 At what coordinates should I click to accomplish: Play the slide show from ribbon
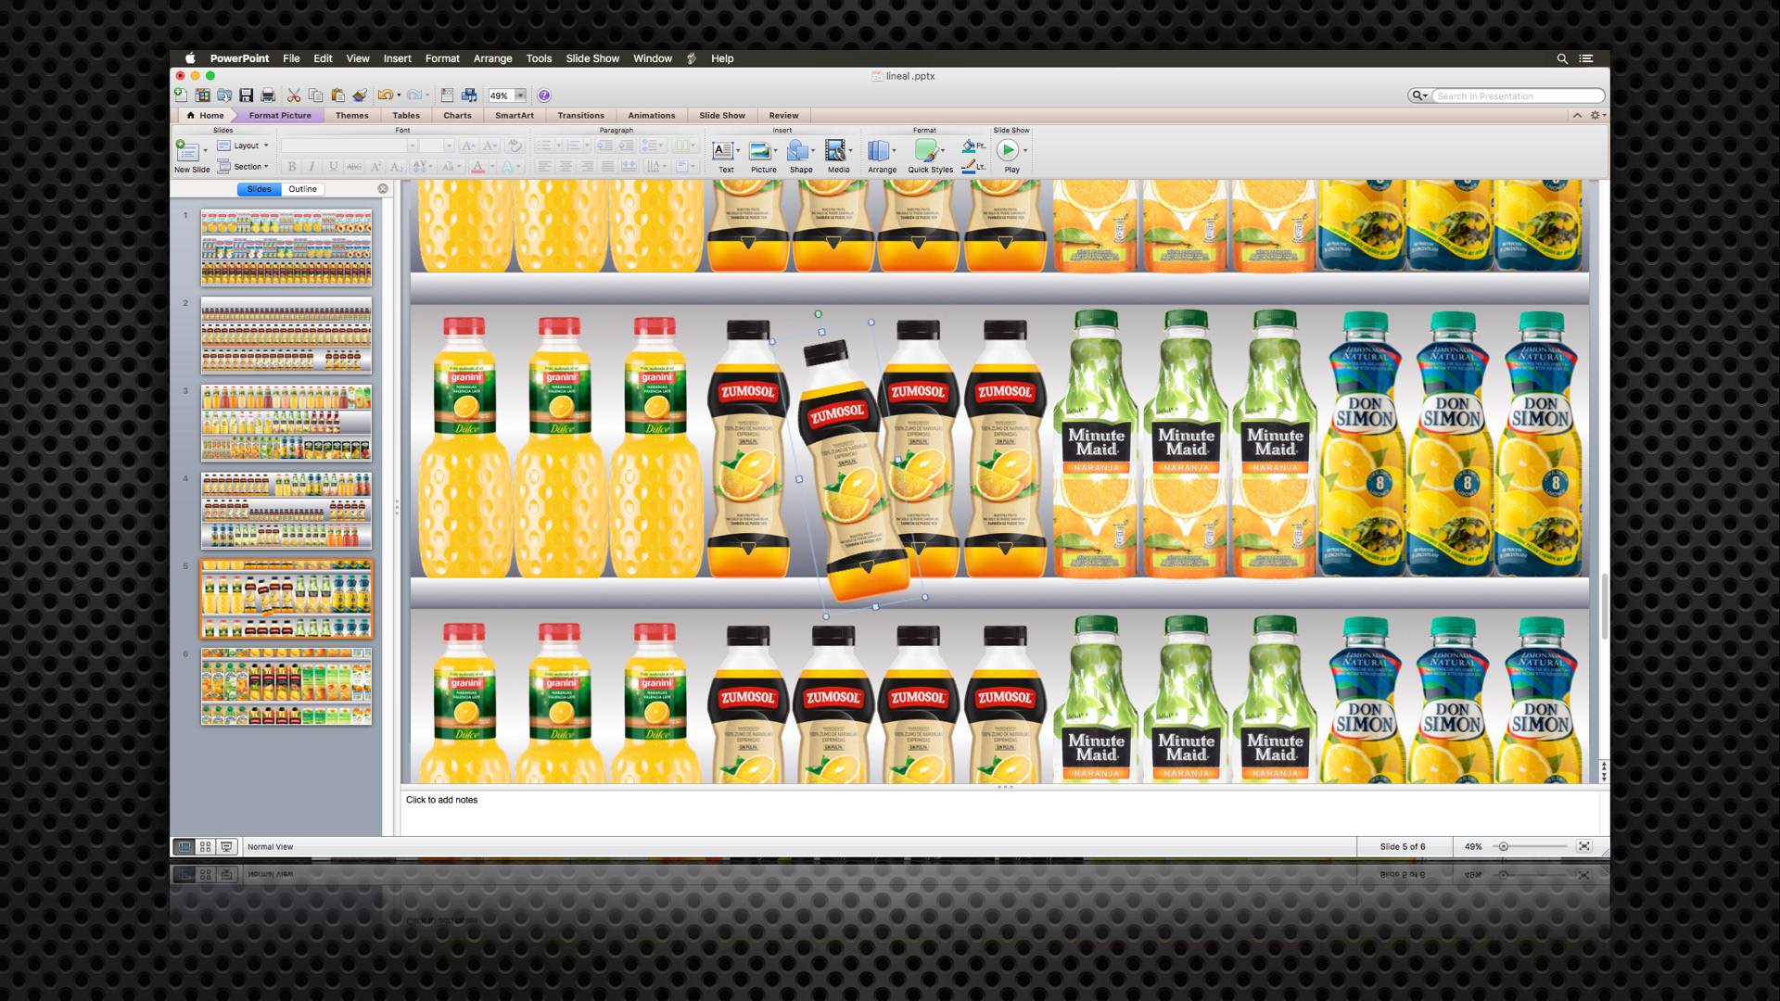tap(1008, 150)
